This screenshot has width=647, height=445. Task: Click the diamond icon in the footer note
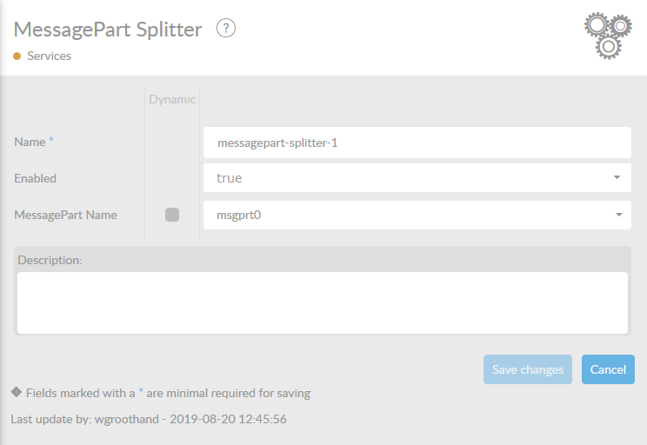click(x=17, y=392)
